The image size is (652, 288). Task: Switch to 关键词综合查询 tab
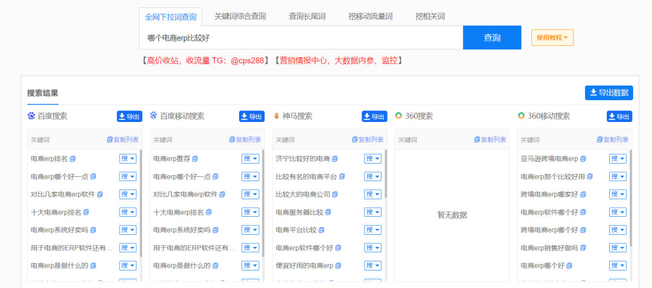tap(240, 17)
